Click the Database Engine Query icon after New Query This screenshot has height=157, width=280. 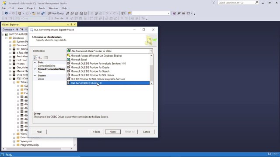67,13
